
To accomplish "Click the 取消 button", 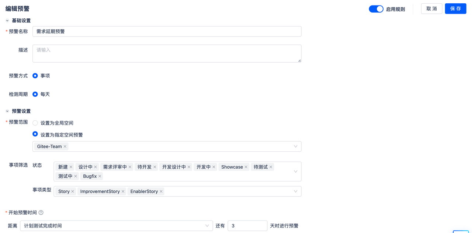I will click(431, 9).
